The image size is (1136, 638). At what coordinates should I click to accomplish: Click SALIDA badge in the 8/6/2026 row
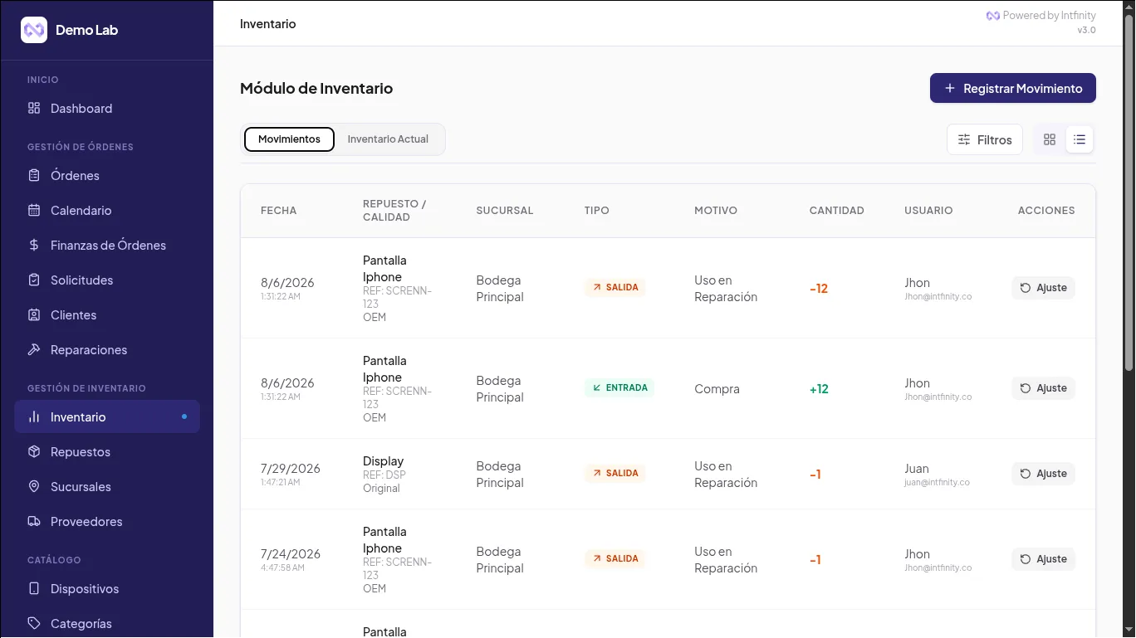615,288
